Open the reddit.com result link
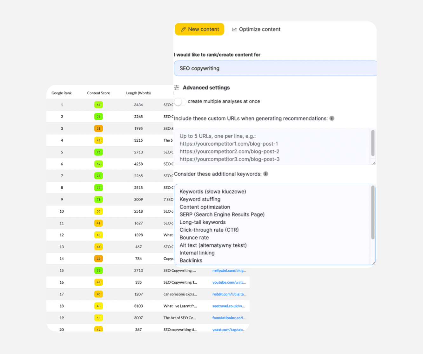The image size is (423, 354). click(229, 294)
